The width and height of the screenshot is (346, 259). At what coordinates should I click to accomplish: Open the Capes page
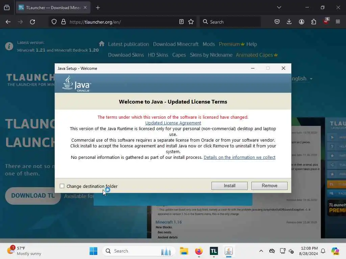179,55
